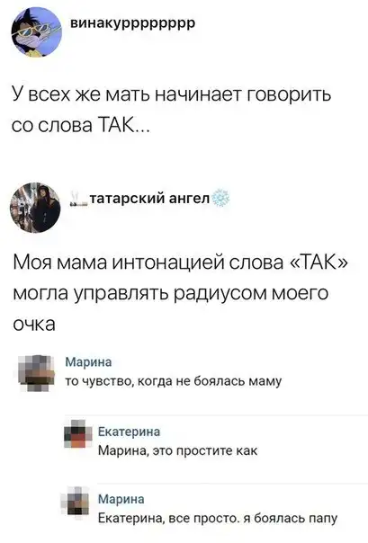Screen dimensions: 368x543
Task: Open Екатерина's pixelated avatar
Action: [78, 434]
